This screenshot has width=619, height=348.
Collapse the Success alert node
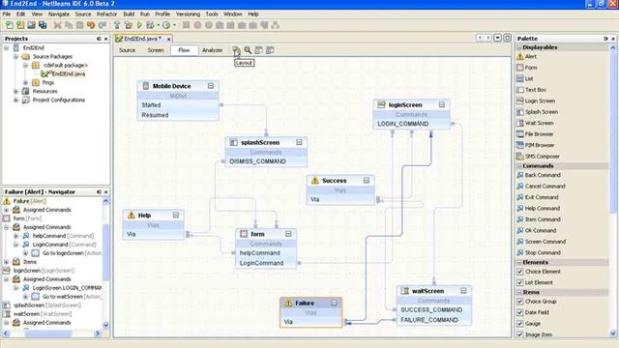tap(367, 180)
